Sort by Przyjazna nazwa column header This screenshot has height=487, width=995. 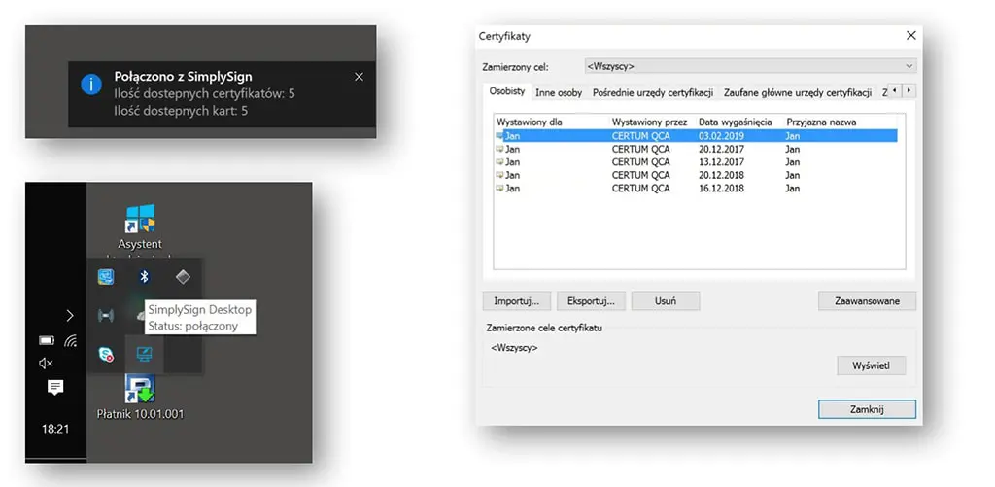[x=821, y=122]
